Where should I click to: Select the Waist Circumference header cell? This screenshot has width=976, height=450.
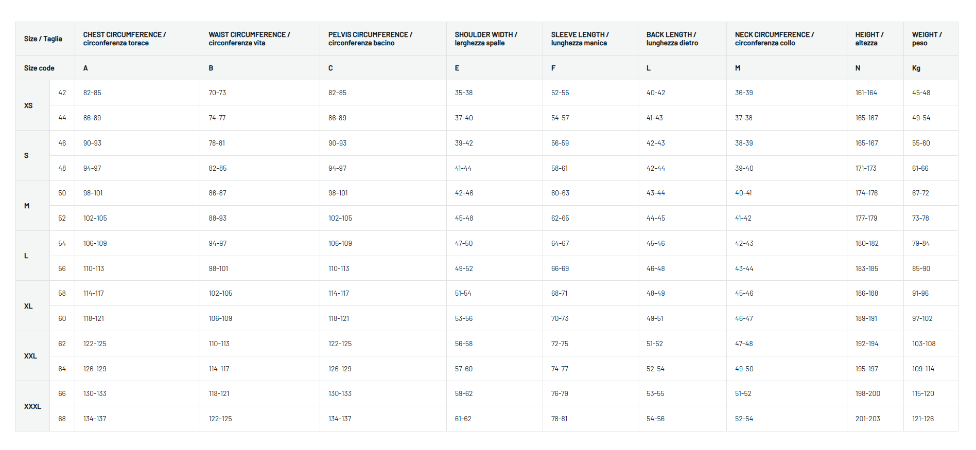click(x=249, y=39)
